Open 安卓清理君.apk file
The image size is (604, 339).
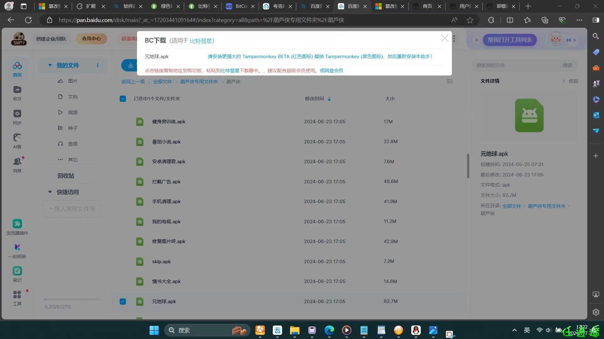168,162
